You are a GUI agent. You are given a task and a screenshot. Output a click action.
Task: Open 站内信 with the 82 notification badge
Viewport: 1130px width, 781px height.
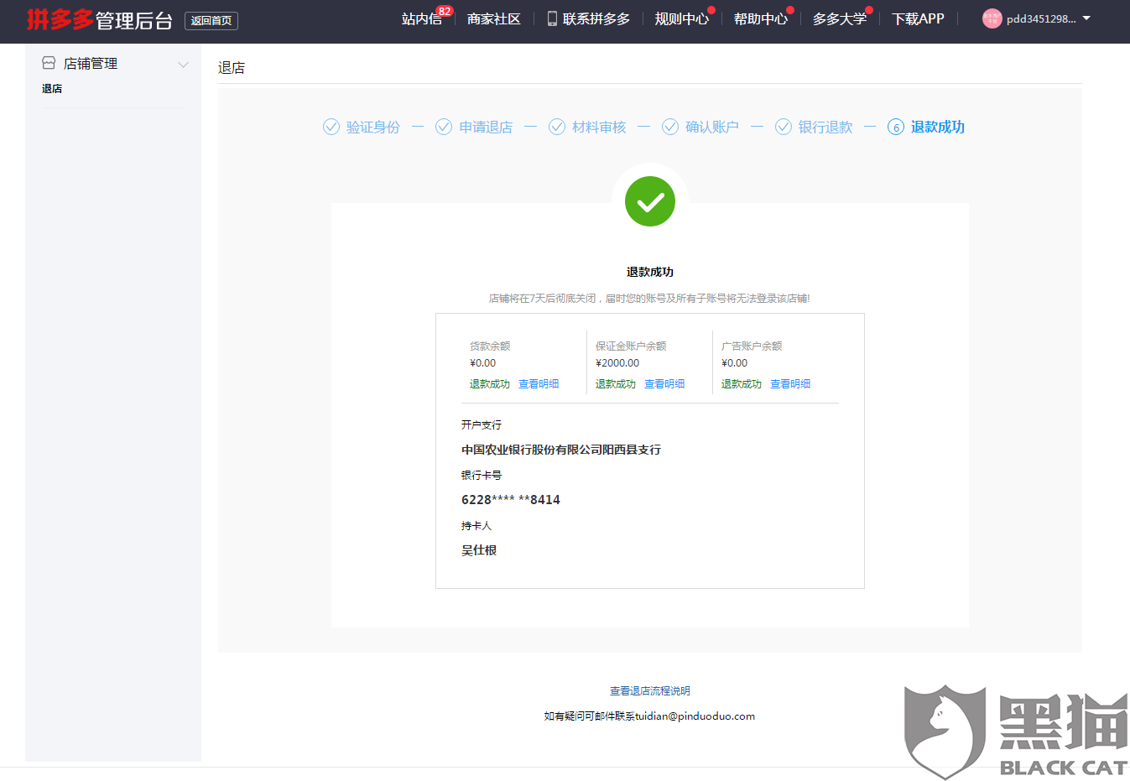pyautogui.click(x=424, y=18)
